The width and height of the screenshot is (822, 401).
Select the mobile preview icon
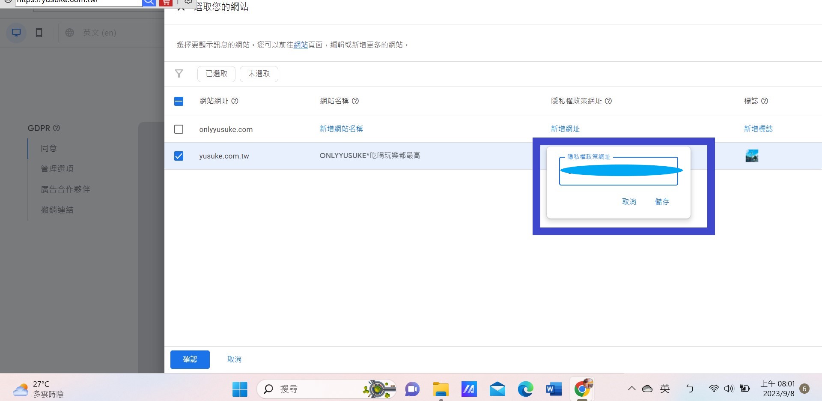[x=39, y=33]
